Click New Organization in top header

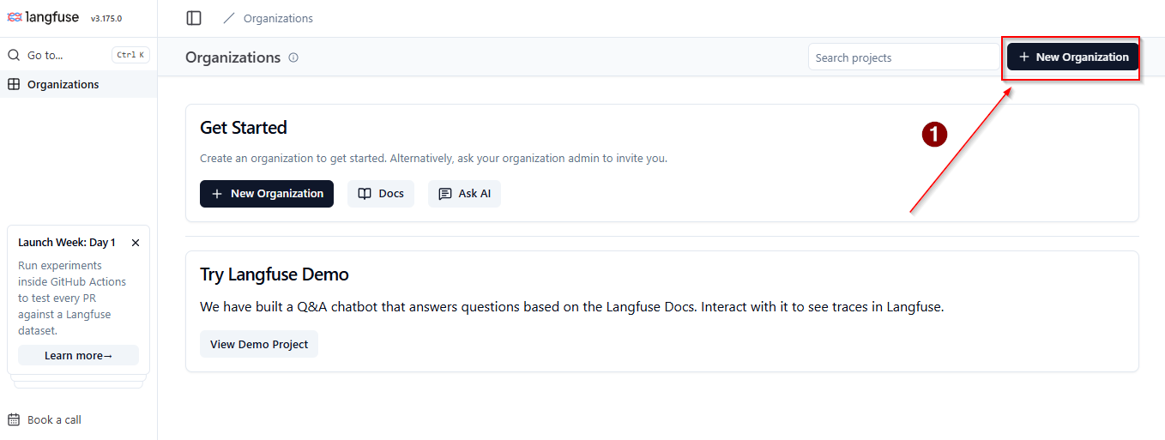[x=1073, y=57]
